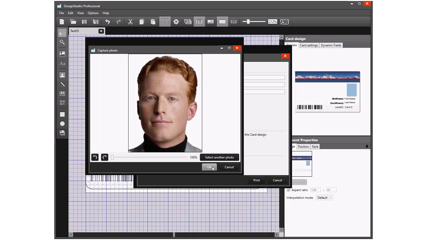Image resolution: width=427 pixels, height=240 pixels.
Task: Toggle the card front view icon
Action: point(199,22)
